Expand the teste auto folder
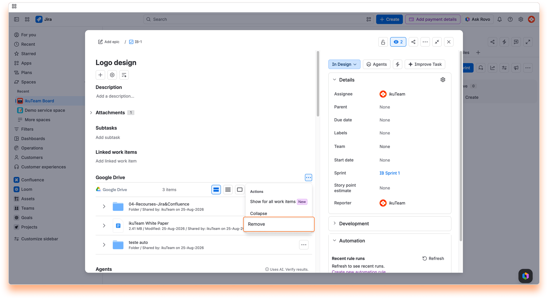This screenshot has height=299, width=548. pos(104,245)
